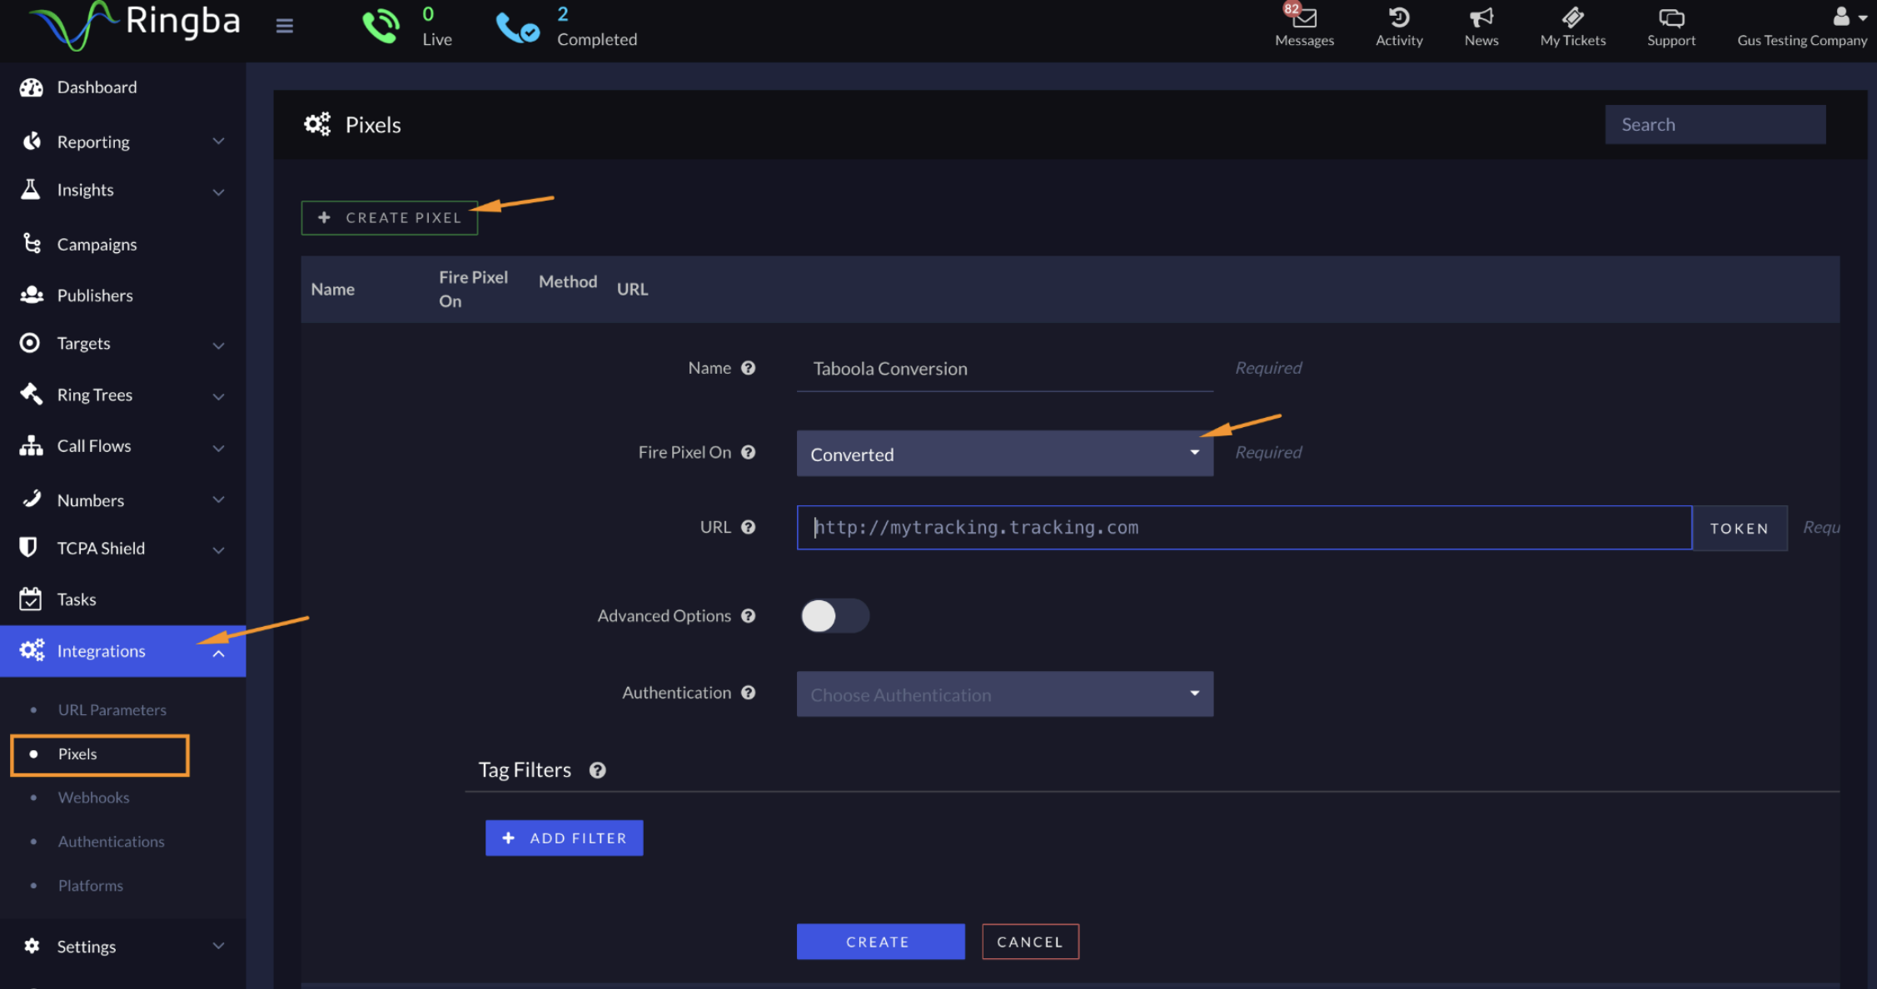The image size is (1877, 989).
Task: Click help icon next to Fire Pixel On
Action: (x=748, y=452)
